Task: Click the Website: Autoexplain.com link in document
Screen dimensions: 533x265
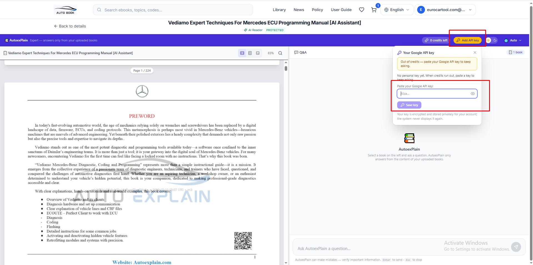Action: tap(142, 262)
